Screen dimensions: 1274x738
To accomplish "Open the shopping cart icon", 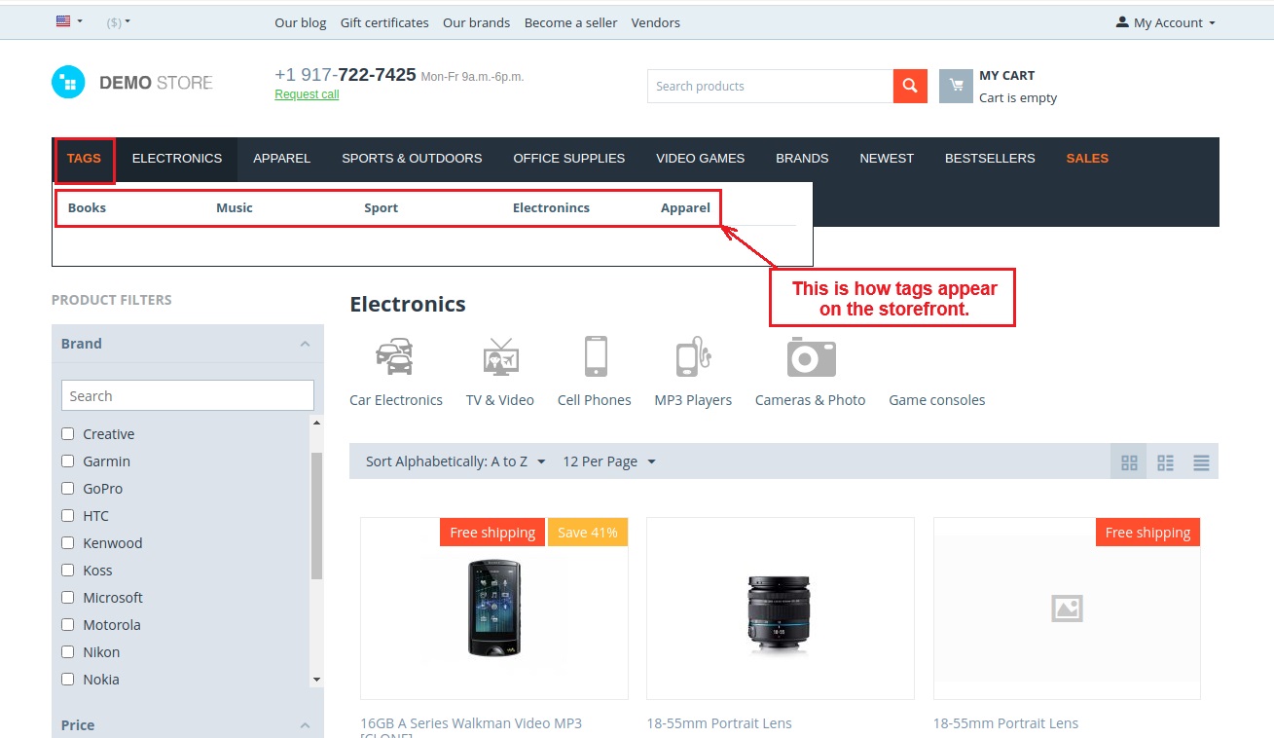I will click(x=956, y=86).
